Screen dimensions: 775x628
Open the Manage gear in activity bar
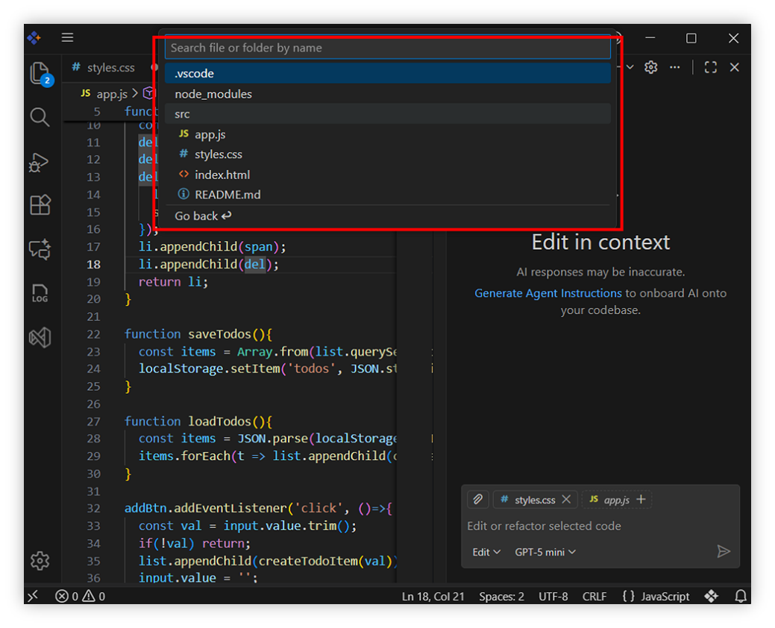pyautogui.click(x=40, y=560)
